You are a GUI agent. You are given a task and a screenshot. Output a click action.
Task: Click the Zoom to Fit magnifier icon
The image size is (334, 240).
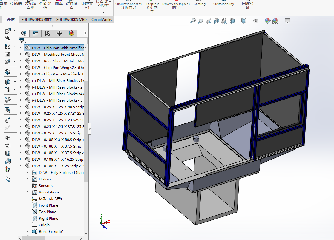[193, 21]
